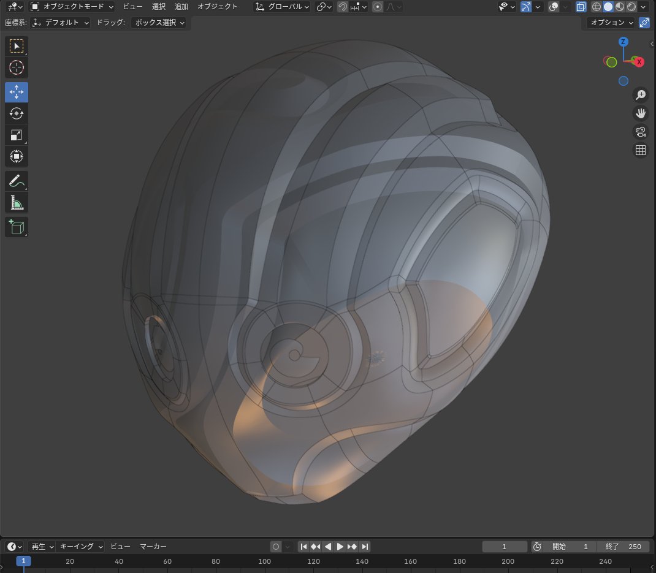Select the Select Box tool
Image resolution: width=656 pixels, height=573 pixels.
pyautogui.click(x=17, y=46)
